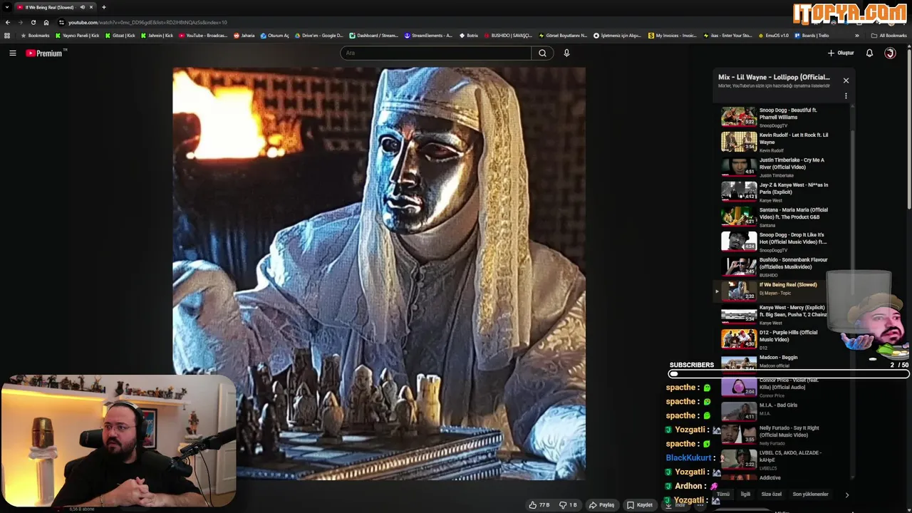The image size is (912, 513).
Task: Open the EmuOS v1.0 bookmark
Action: (773, 36)
